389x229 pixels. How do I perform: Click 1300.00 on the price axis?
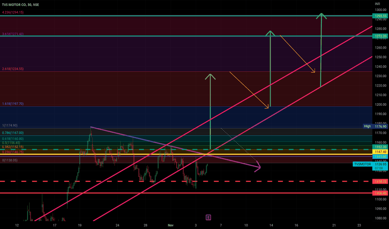(381, 10)
